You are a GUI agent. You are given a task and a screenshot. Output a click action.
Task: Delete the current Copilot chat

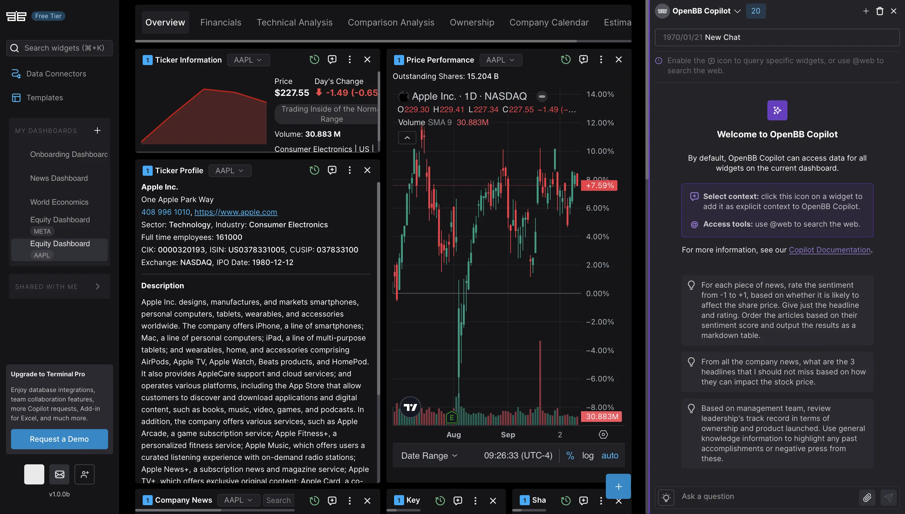pos(880,11)
